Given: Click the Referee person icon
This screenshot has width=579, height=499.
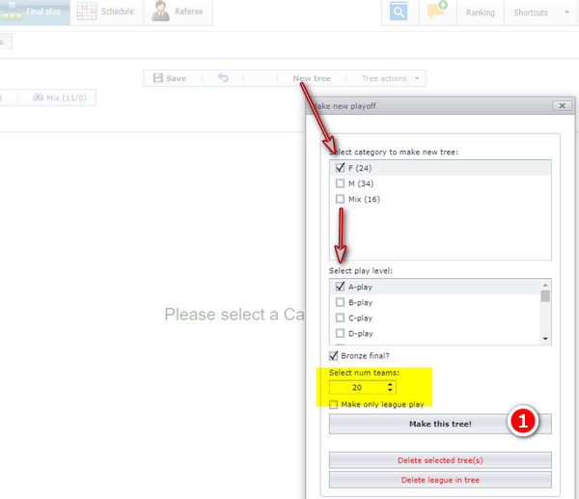Looking at the screenshot, I should click(x=160, y=11).
